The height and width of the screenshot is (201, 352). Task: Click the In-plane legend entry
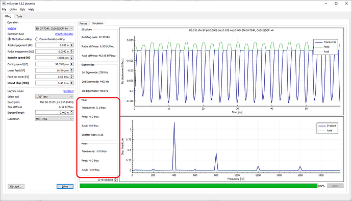[x=328, y=126]
